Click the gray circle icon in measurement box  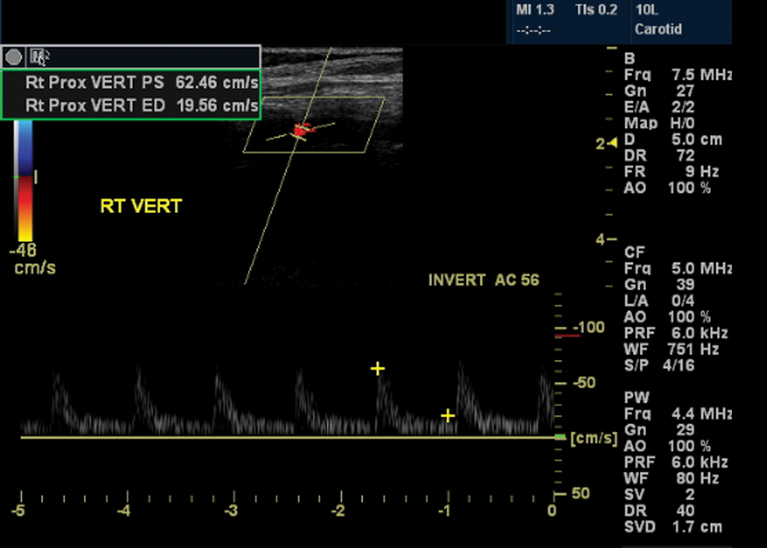tap(14, 57)
